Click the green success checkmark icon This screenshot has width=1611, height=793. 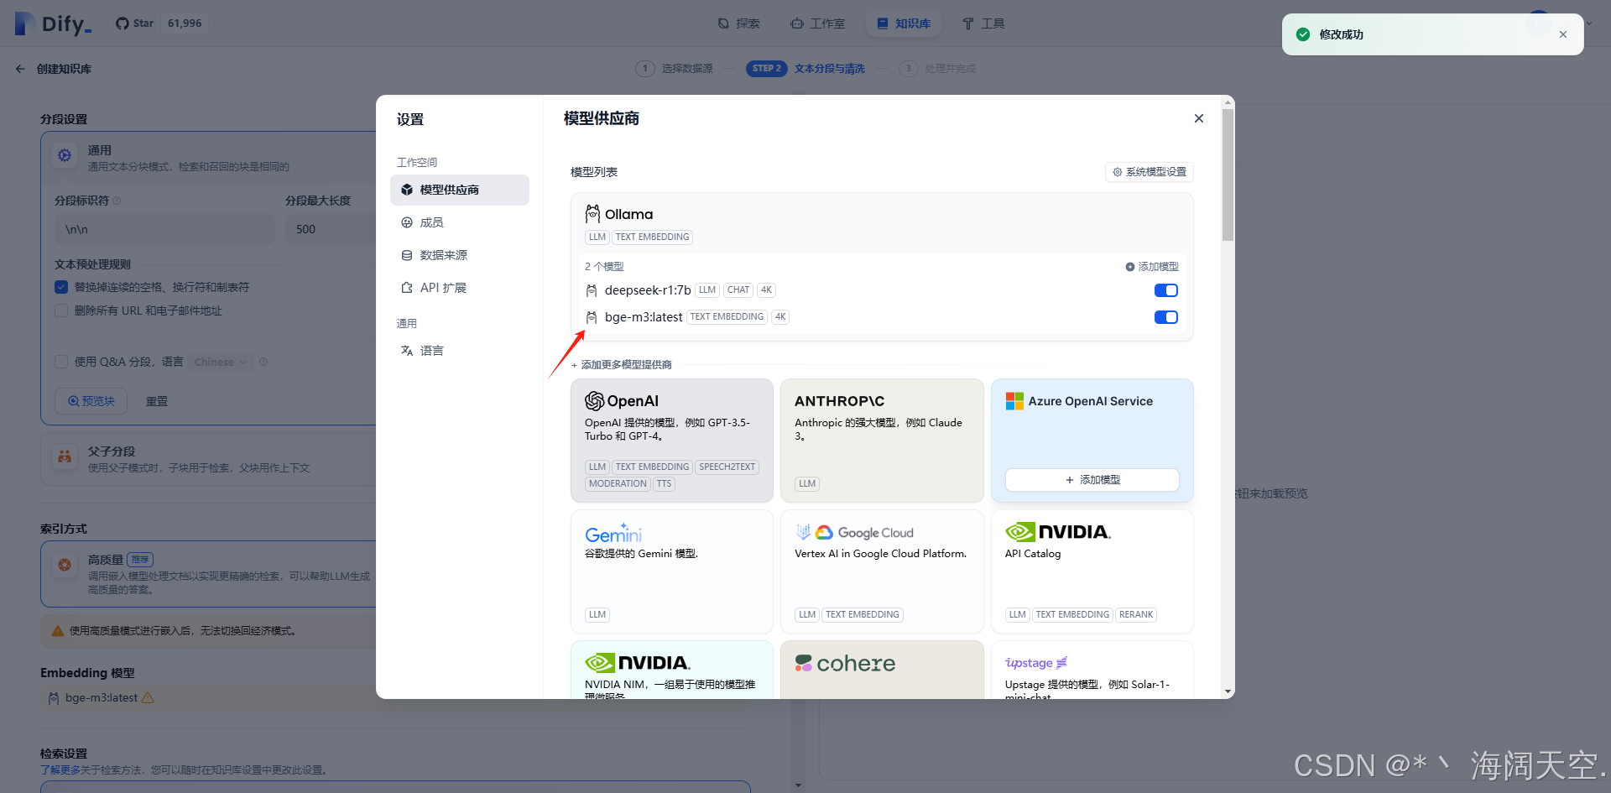[x=1303, y=34]
